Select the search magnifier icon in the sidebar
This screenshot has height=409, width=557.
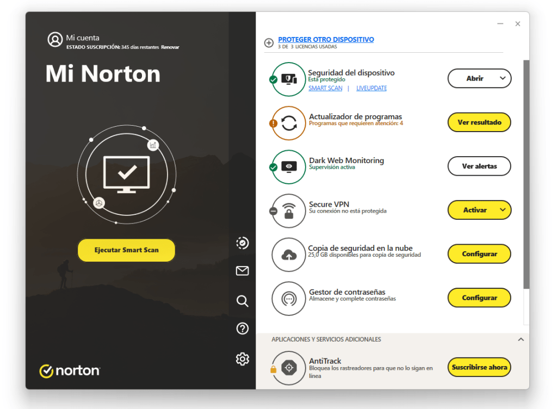(242, 301)
